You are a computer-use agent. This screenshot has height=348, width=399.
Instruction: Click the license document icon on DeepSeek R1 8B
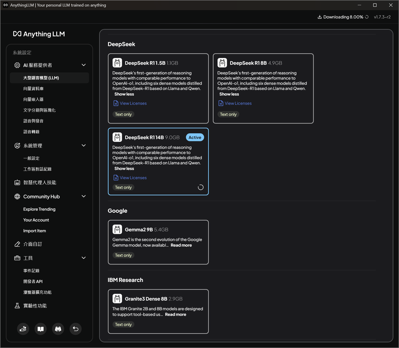pyautogui.click(x=220, y=103)
